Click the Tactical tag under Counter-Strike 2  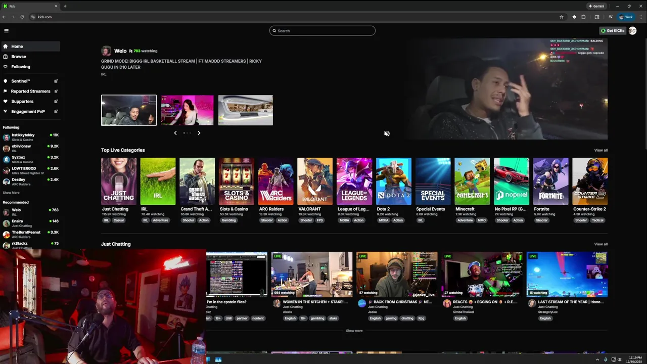tap(597, 220)
